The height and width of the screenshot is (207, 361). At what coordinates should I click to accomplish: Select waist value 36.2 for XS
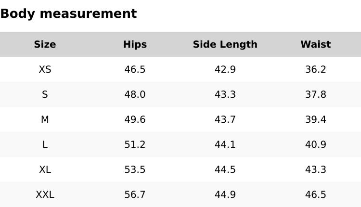coord(316,69)
